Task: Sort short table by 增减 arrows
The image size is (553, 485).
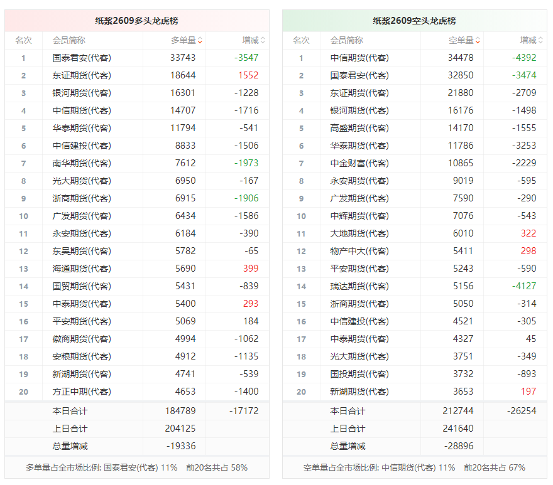Action: coord(540,41)
